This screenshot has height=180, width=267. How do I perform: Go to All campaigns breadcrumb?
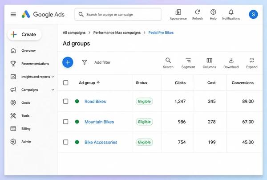click(74, 33)
